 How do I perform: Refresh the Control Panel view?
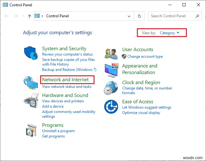[139, 16]
